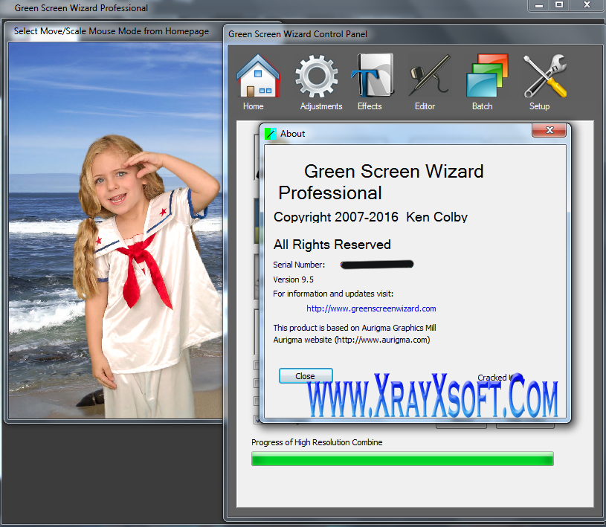
Task: Click the girl preview image
Action: 115,230
